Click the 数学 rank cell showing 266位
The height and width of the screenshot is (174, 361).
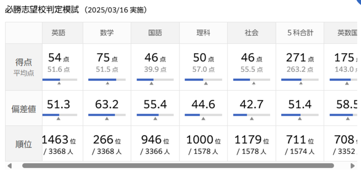coord(107,144)
